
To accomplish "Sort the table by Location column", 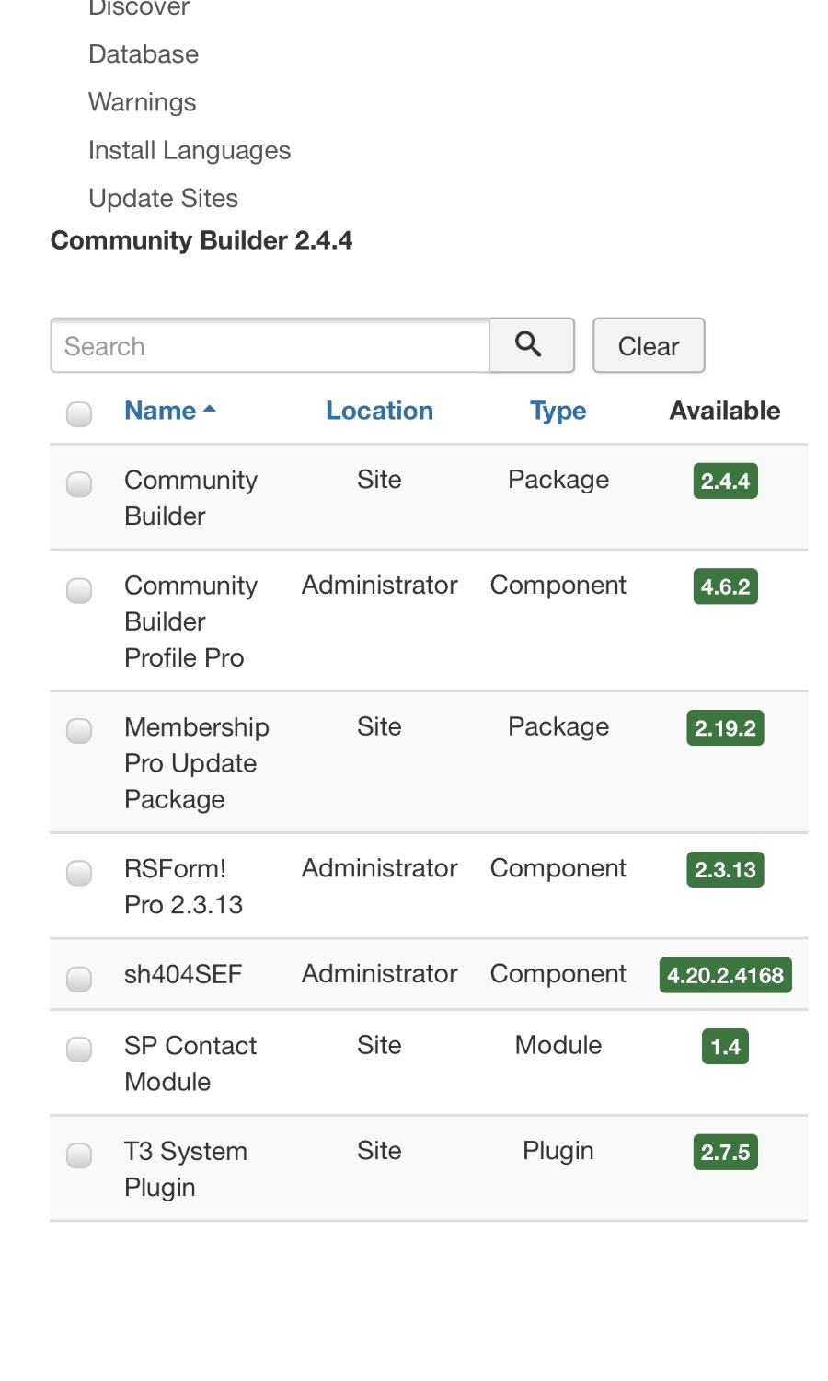I will click(x=379, y=411).
